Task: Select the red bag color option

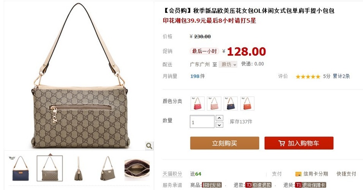Action: click(198, 104)
